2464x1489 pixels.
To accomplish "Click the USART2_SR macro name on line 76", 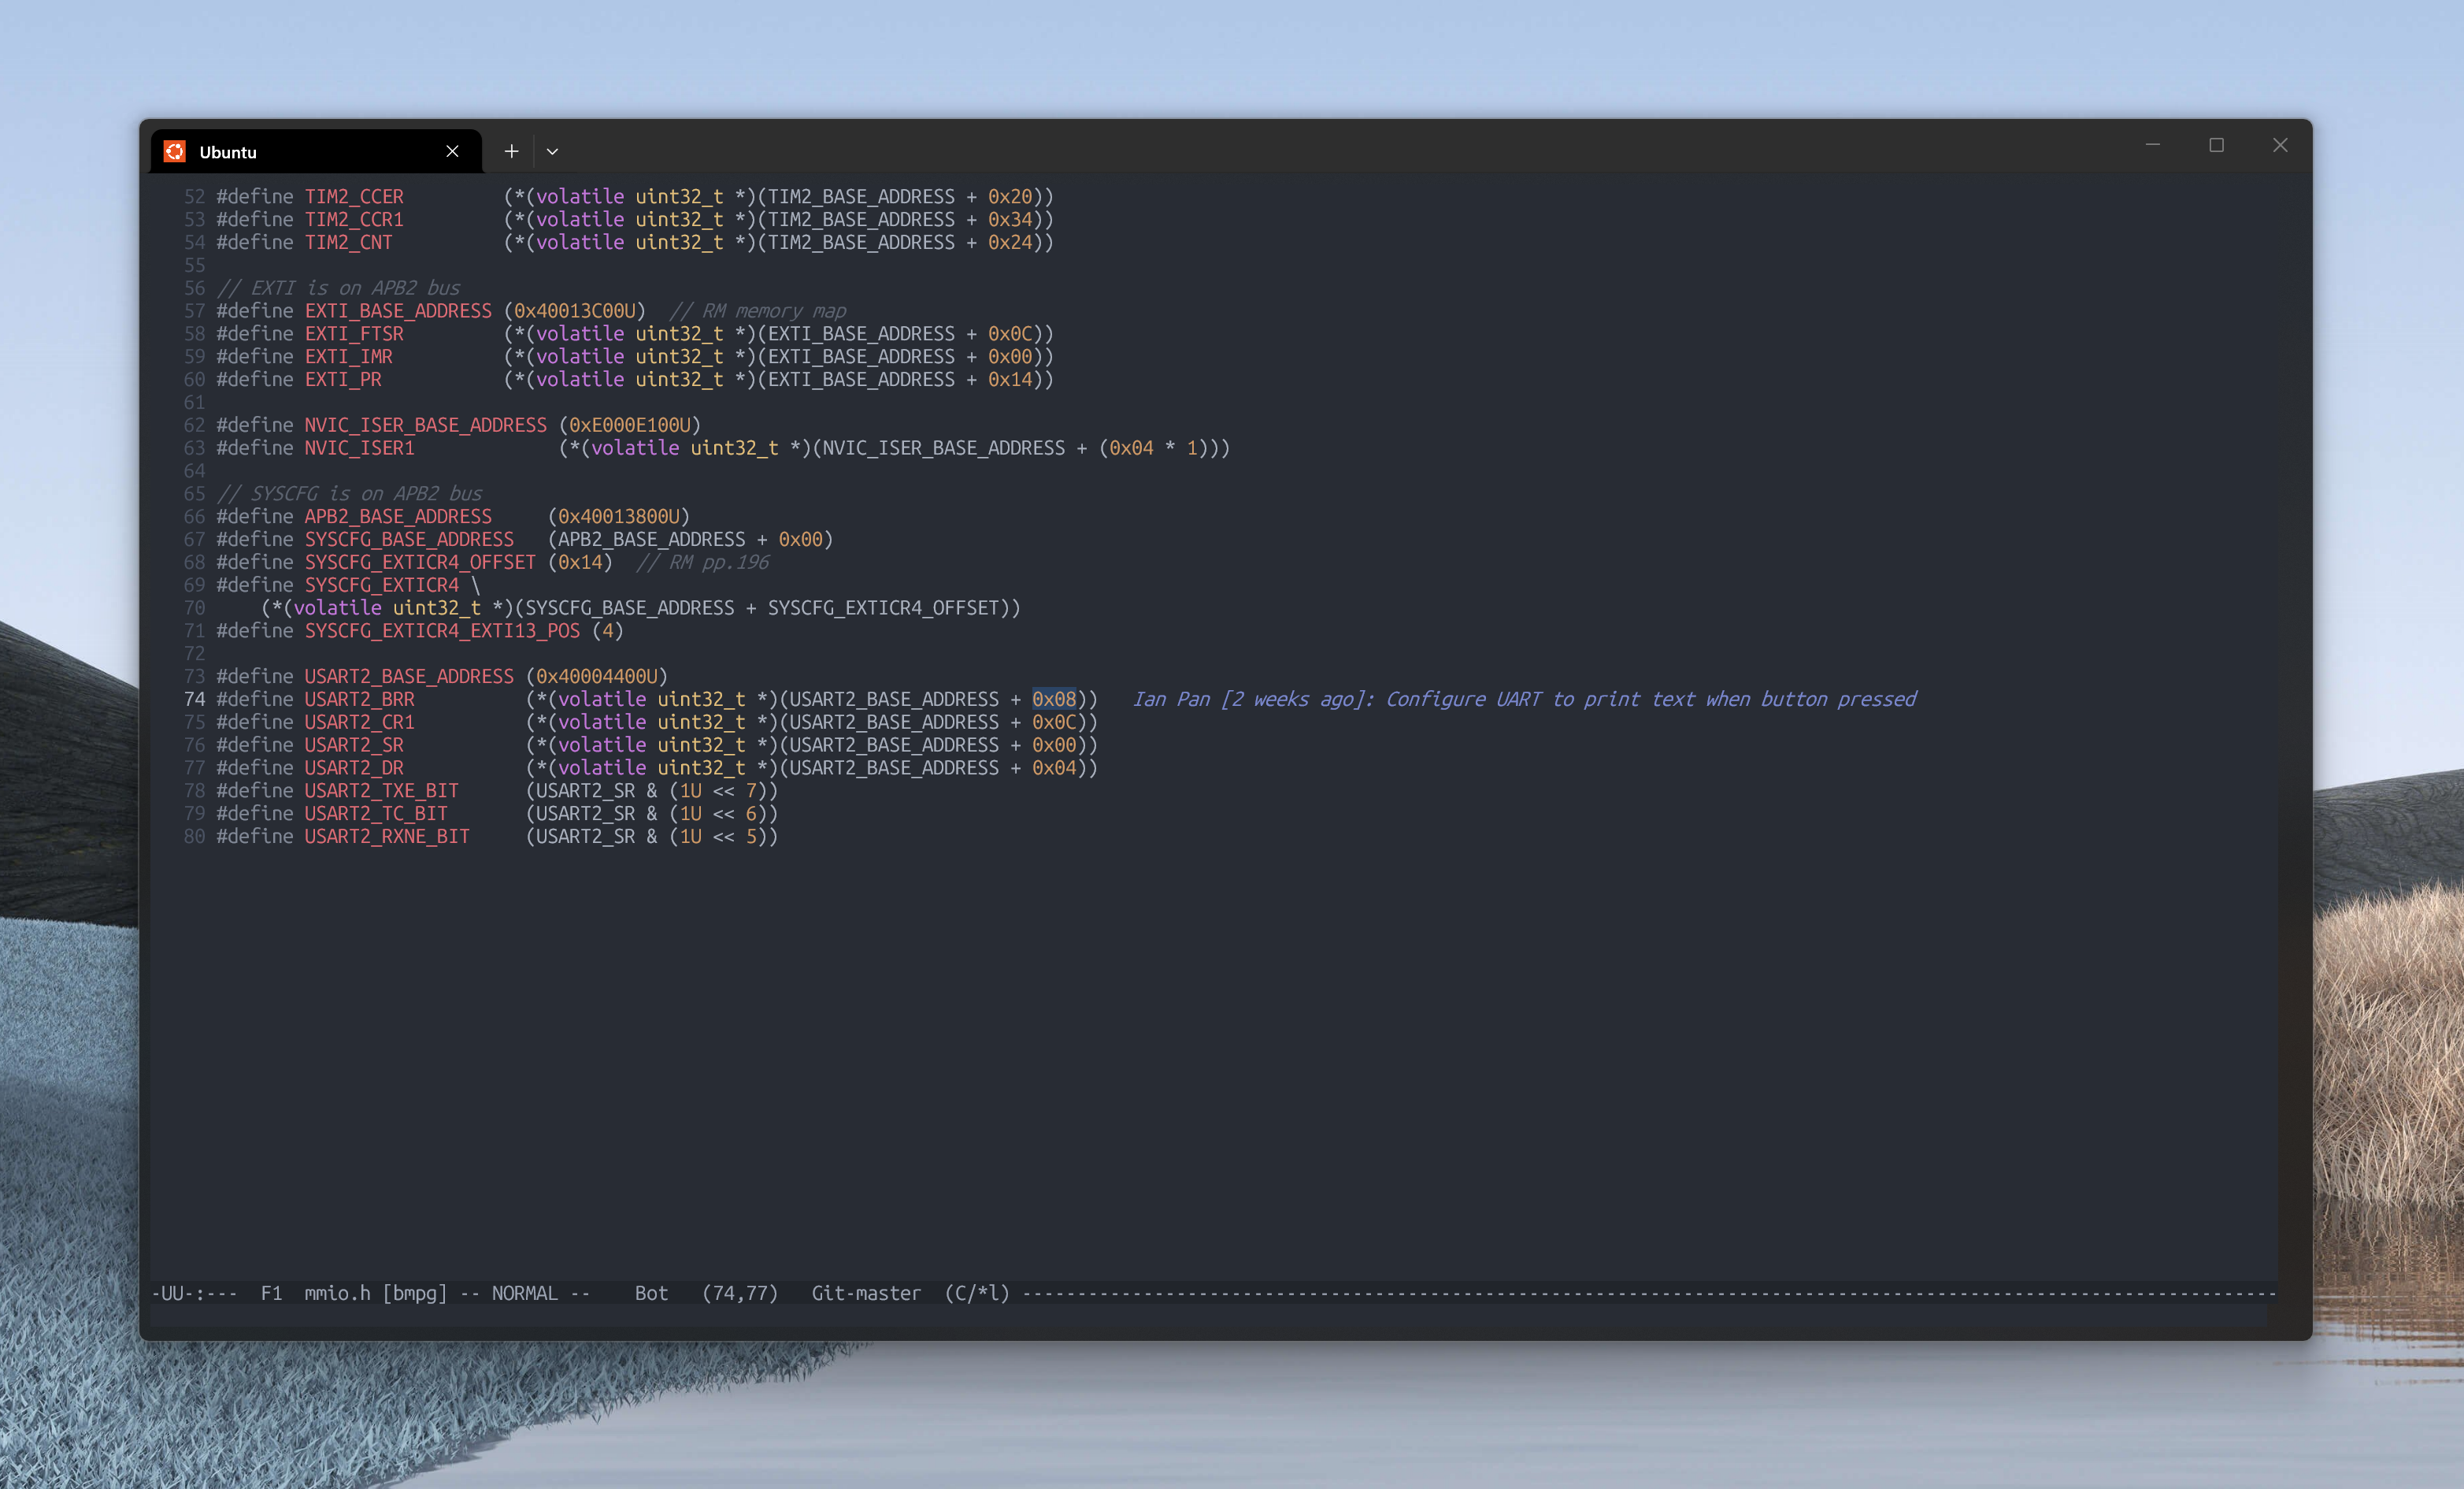I will click(x=354, y=747).
